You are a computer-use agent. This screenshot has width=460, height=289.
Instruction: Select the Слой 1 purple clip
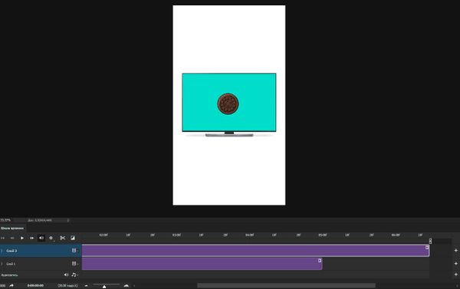coord(202,264)
